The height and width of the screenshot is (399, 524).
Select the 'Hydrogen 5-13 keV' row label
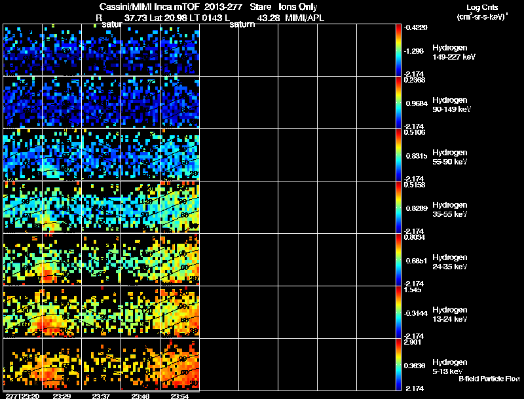pyautogui.click(x=450, y=367)
